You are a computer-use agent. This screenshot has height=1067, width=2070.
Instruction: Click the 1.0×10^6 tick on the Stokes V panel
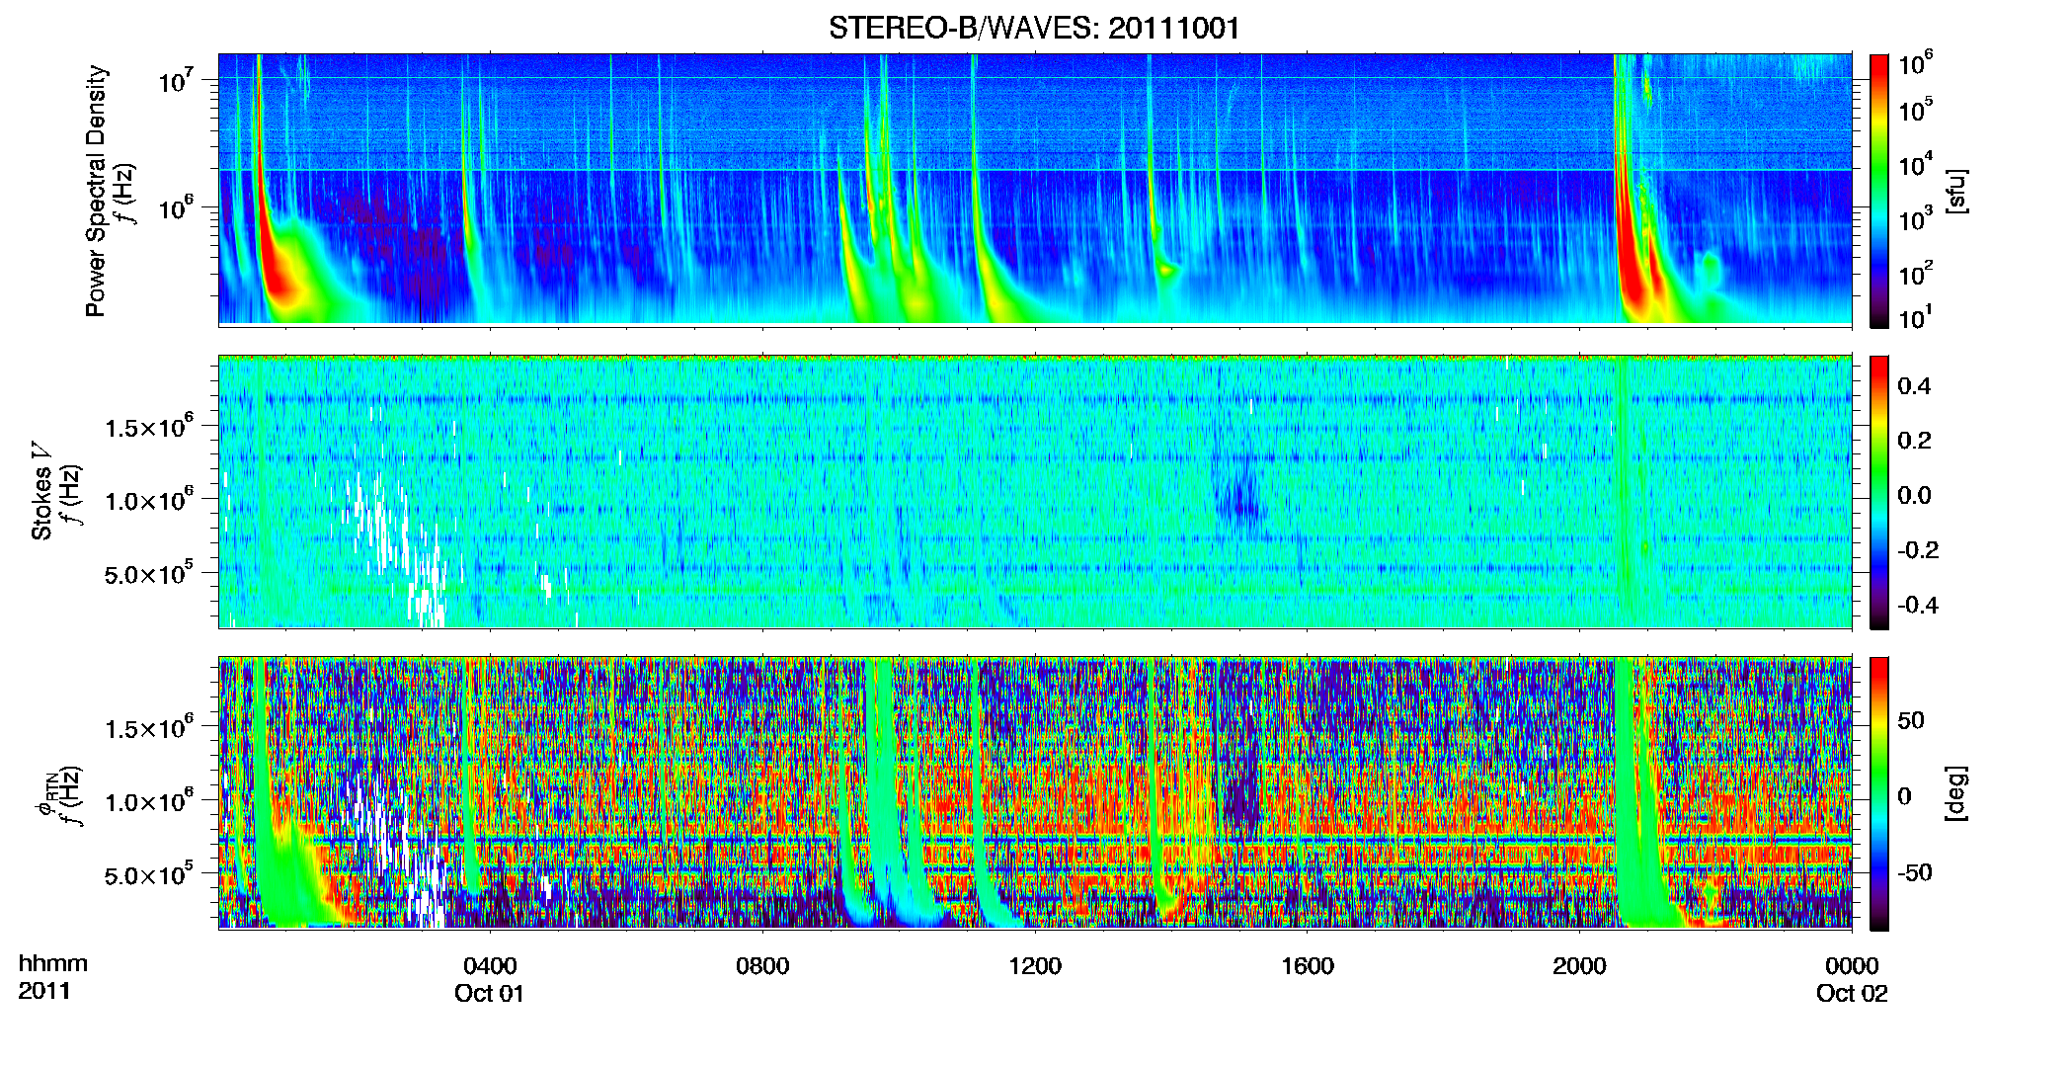coord(149,500)
